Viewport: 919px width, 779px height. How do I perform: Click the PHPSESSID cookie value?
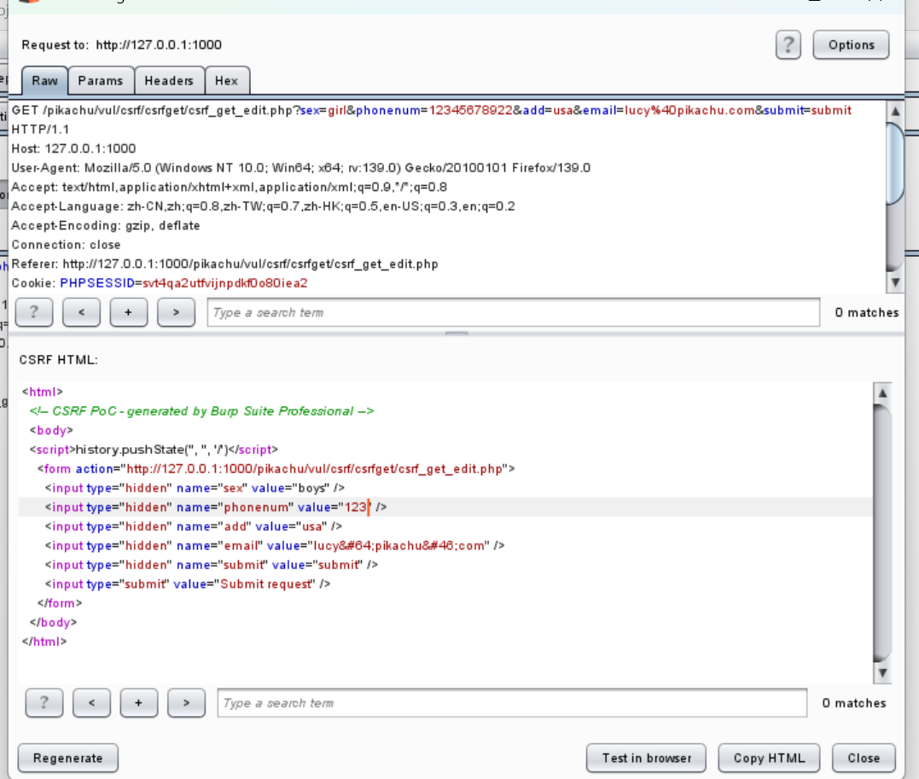225,283
